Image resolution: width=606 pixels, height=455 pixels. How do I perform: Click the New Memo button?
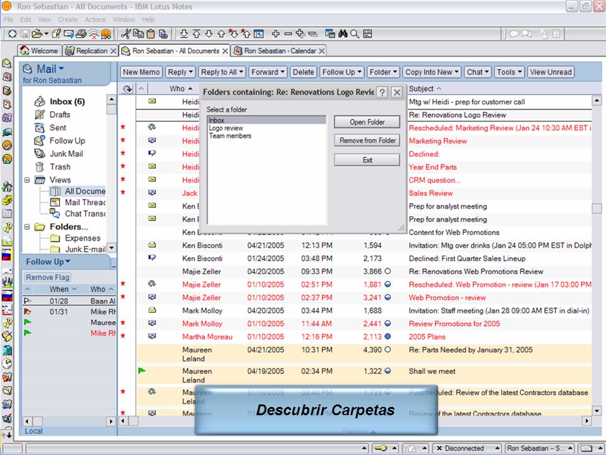click(141, 72)
